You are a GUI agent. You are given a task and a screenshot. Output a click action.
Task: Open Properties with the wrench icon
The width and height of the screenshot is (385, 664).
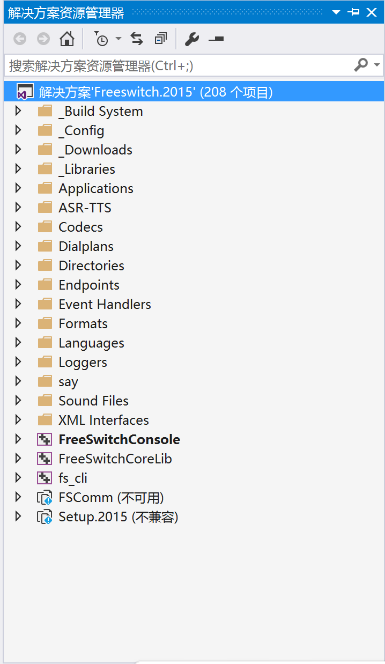[x=191, y=39]
